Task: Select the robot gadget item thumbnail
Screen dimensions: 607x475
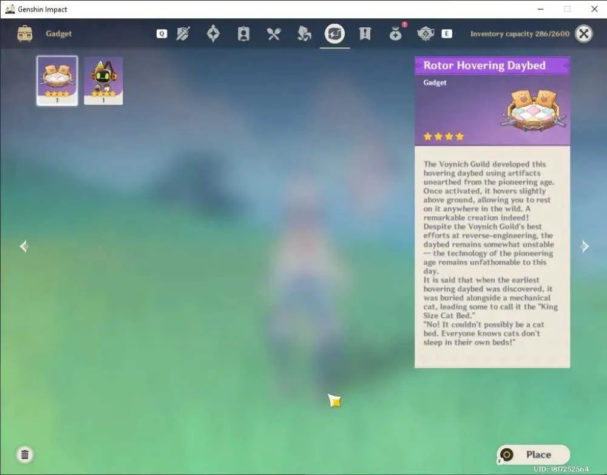Action: pyautogui.click(x=103, y=81)
